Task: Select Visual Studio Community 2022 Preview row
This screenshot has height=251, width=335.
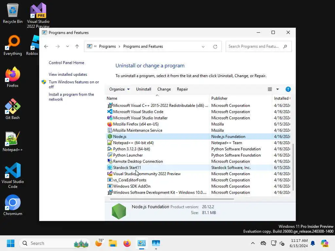Action: click(x=198, y=174)
